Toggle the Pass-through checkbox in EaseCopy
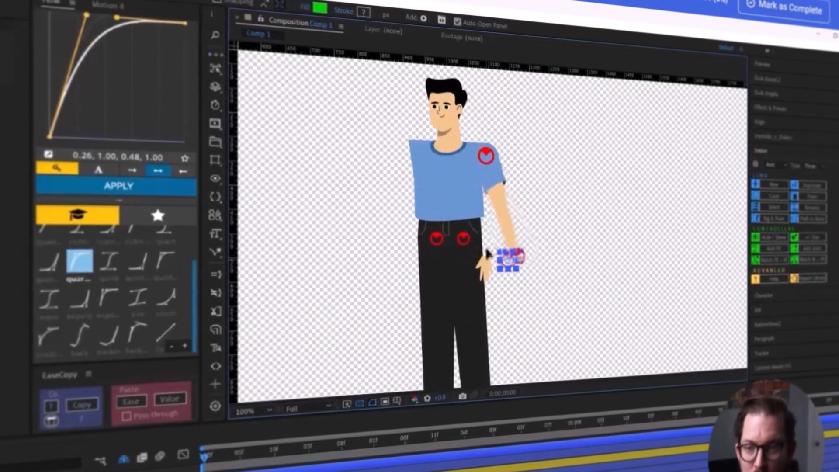 click(x=127, y=416)
